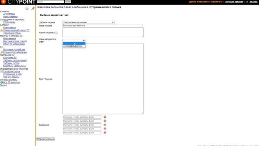Click the Выход link in top bar
The width and height of the screenshot is (259, 146).
(254, 2)
